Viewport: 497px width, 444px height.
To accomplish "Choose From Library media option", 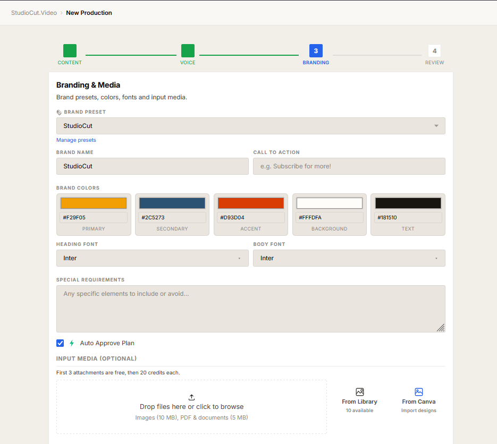I will [359, 400].
